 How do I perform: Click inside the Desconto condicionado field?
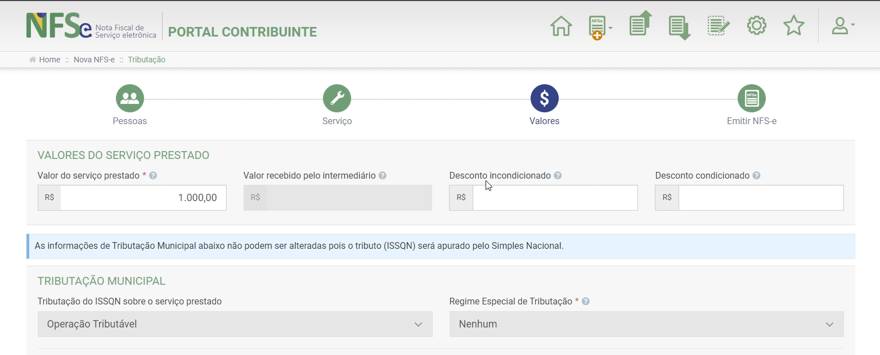(x=760, y=198)
